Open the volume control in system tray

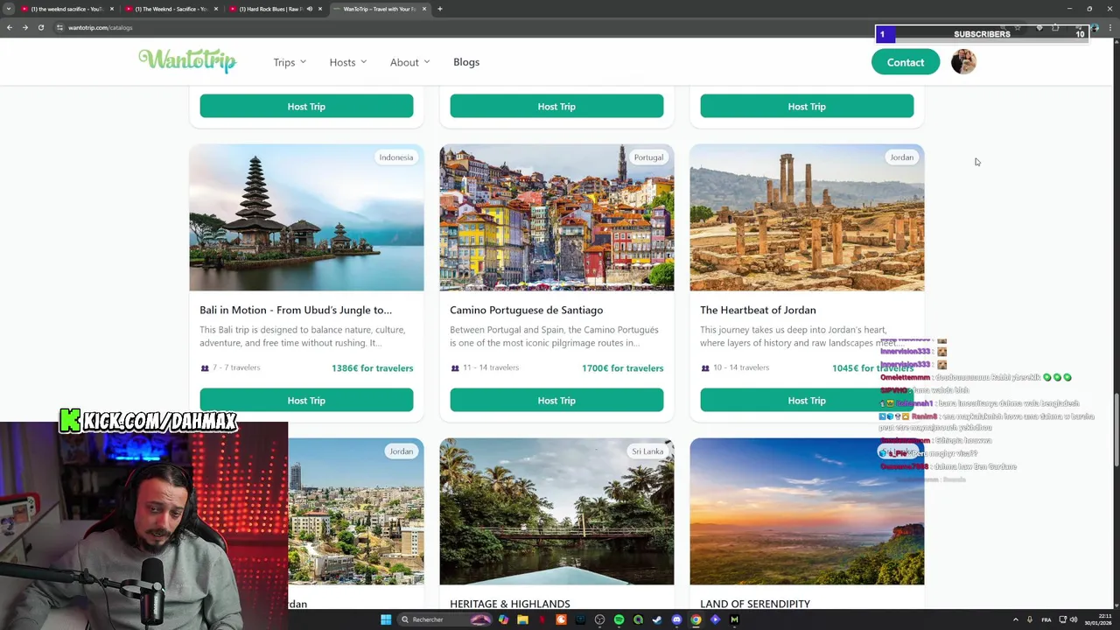point(1074,619)
